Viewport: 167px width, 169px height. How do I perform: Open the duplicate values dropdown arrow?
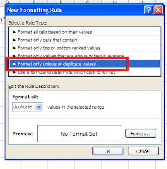tap(39, 107)
